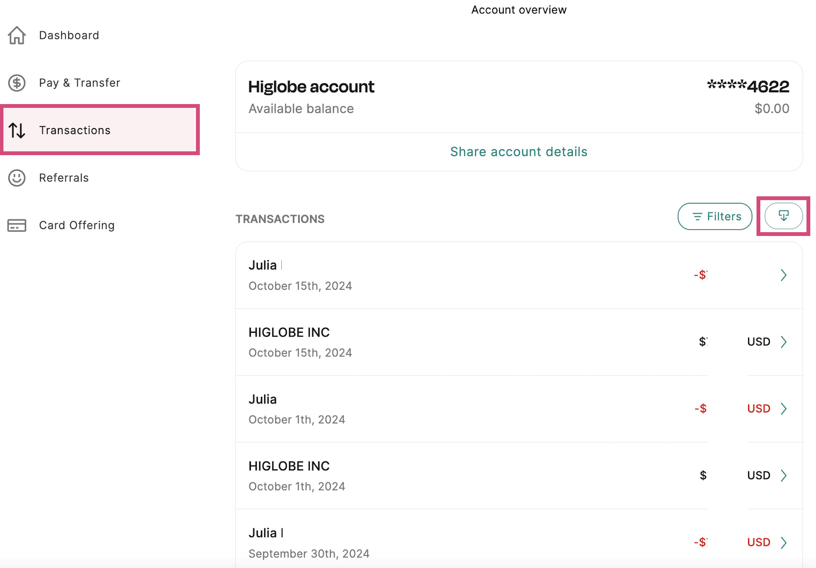The width and height of the screenshot is (816, 568).
Task: Open the Dashboard menu item
Action: pos(69,35)
